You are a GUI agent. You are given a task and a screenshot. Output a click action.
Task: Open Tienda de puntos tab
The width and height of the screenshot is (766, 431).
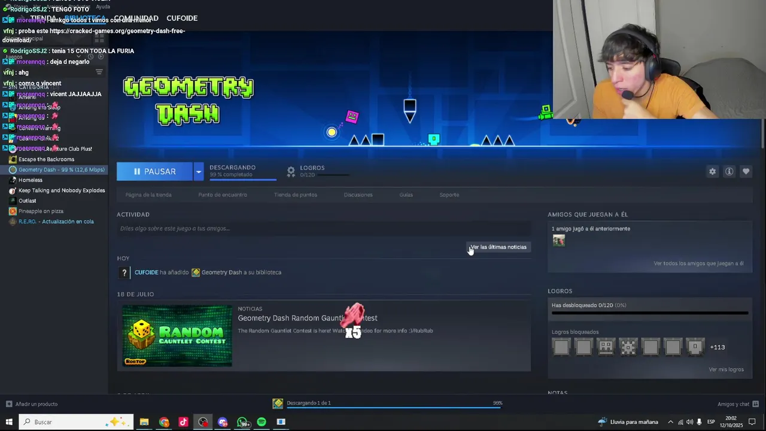click(x=296, y=195)
